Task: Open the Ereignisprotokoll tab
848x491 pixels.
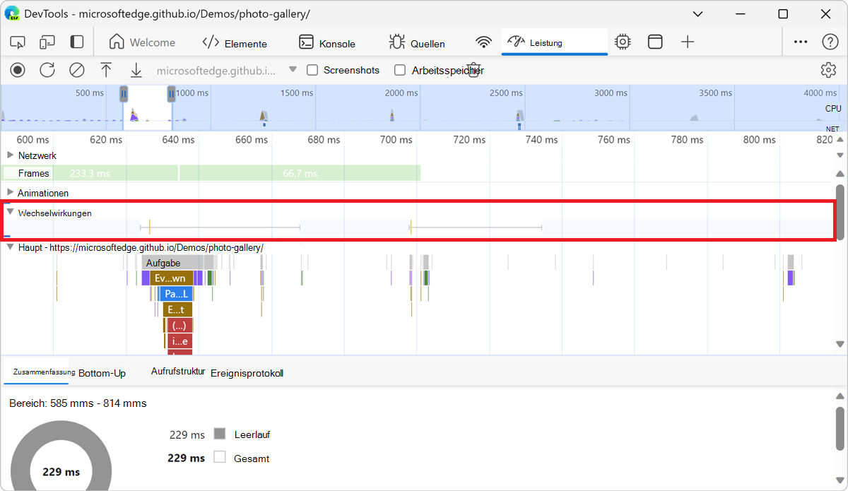Action: pyautogui.click(x=247, y=373)
